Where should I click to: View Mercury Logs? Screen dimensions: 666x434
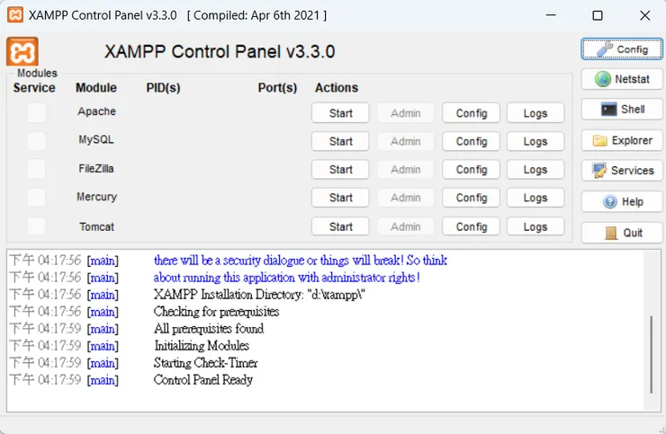coord(535,198)
